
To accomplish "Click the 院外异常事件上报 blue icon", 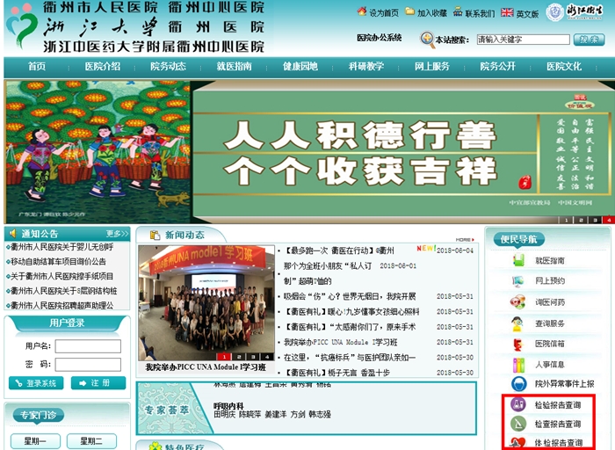I will pyautogui.click(x=518, y=384).
